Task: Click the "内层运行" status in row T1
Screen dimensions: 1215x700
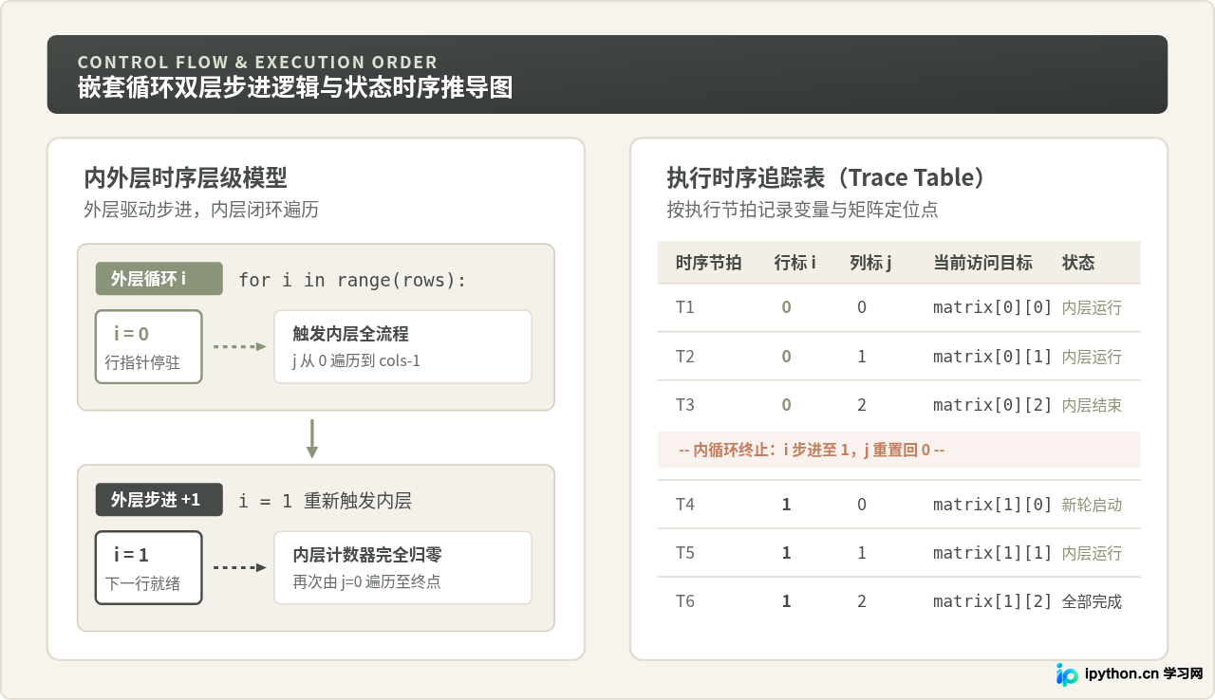Action: tap(1092, 307)
